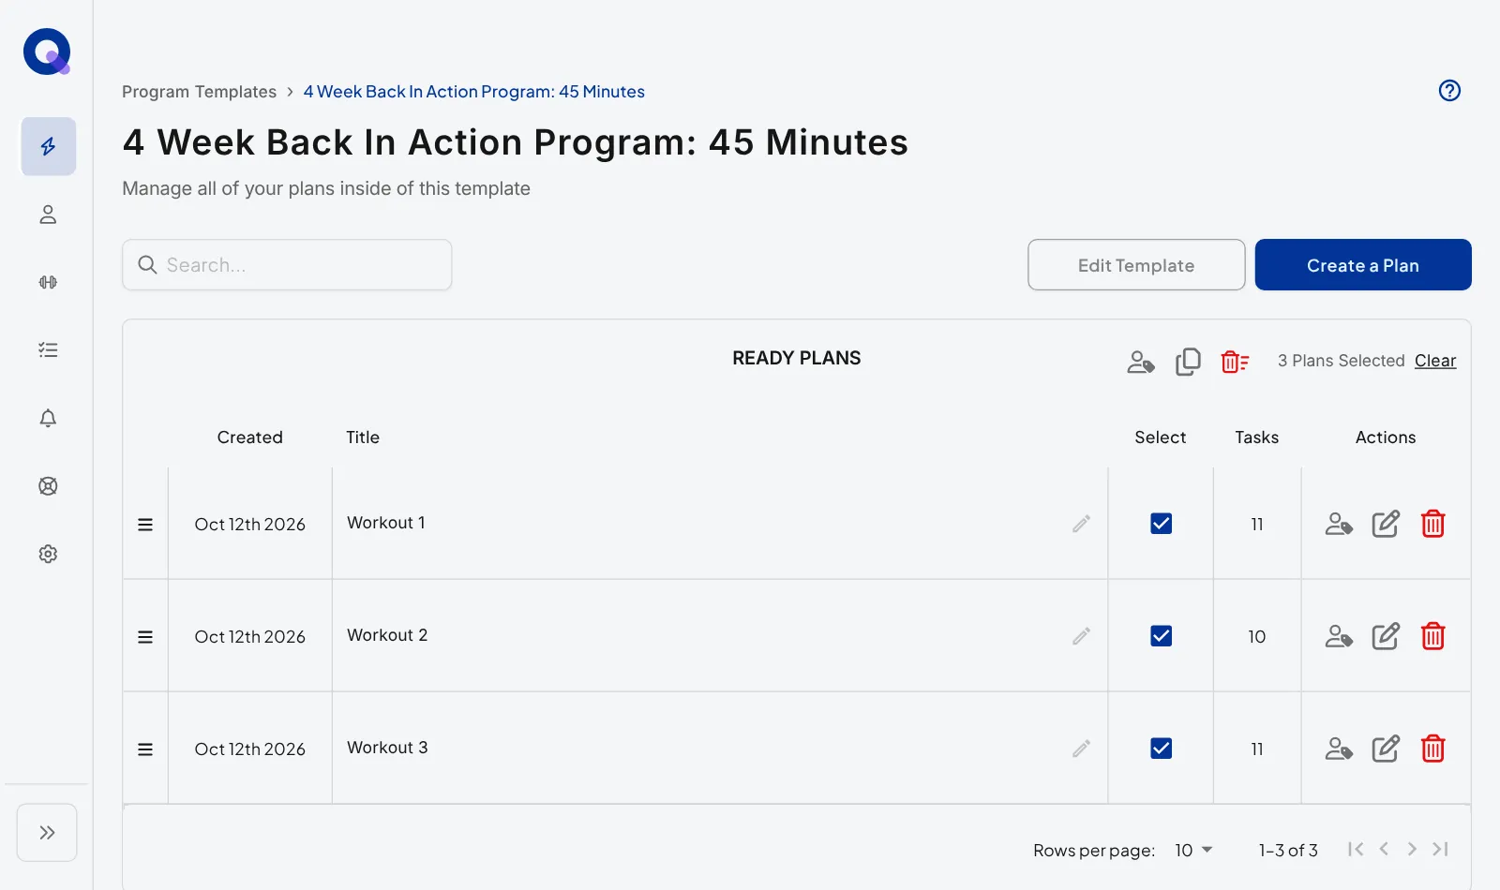Bulk delete the selected plans
Image resolution: width=1500 pixels, height=890 pixels.
coord(1235,362)
